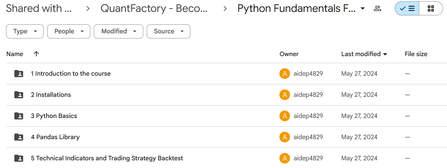The width and height of the screenshot is (447, 168).
Task: Open the Source filter dropdown
Action: pos(169,31)
